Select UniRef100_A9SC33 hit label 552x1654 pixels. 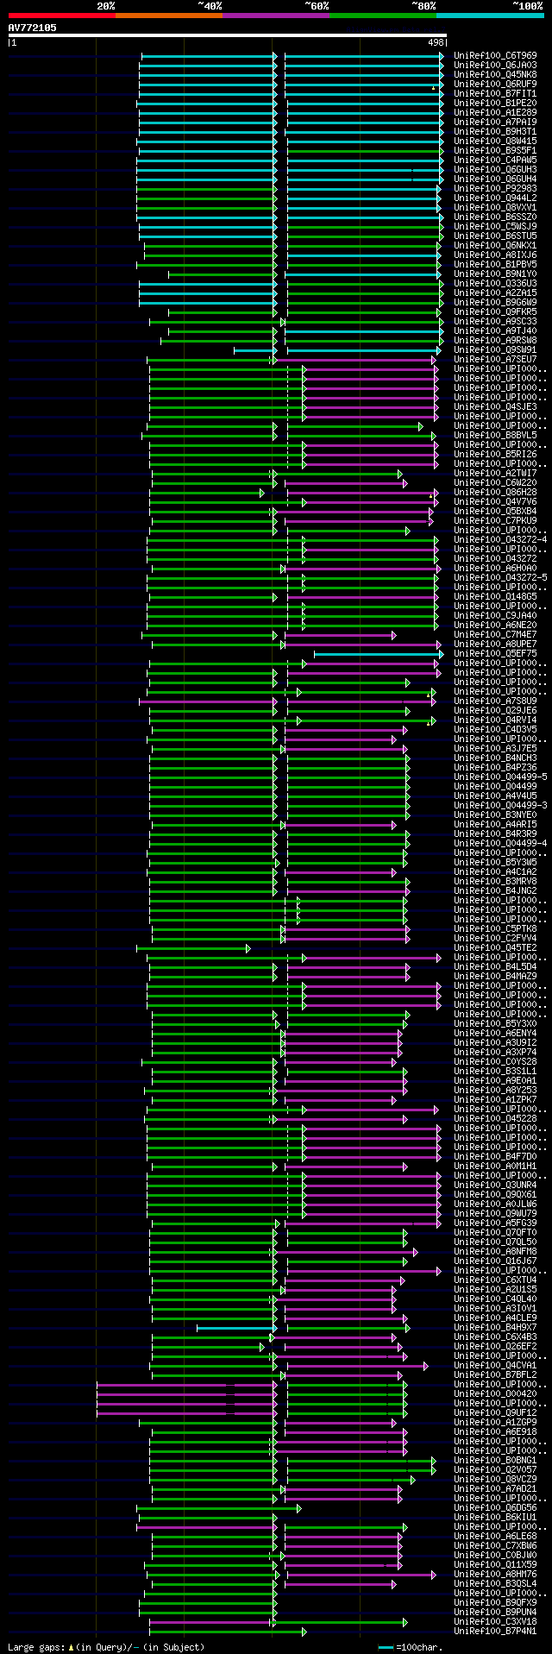(x=495, y=321)
